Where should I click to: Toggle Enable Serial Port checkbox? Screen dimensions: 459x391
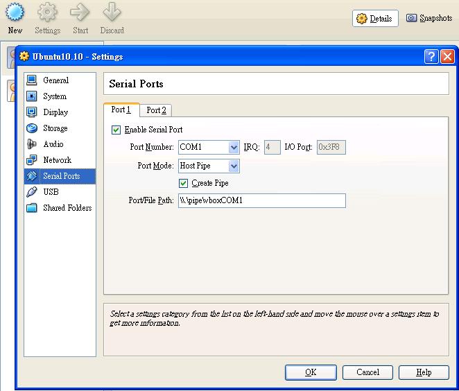116,130
